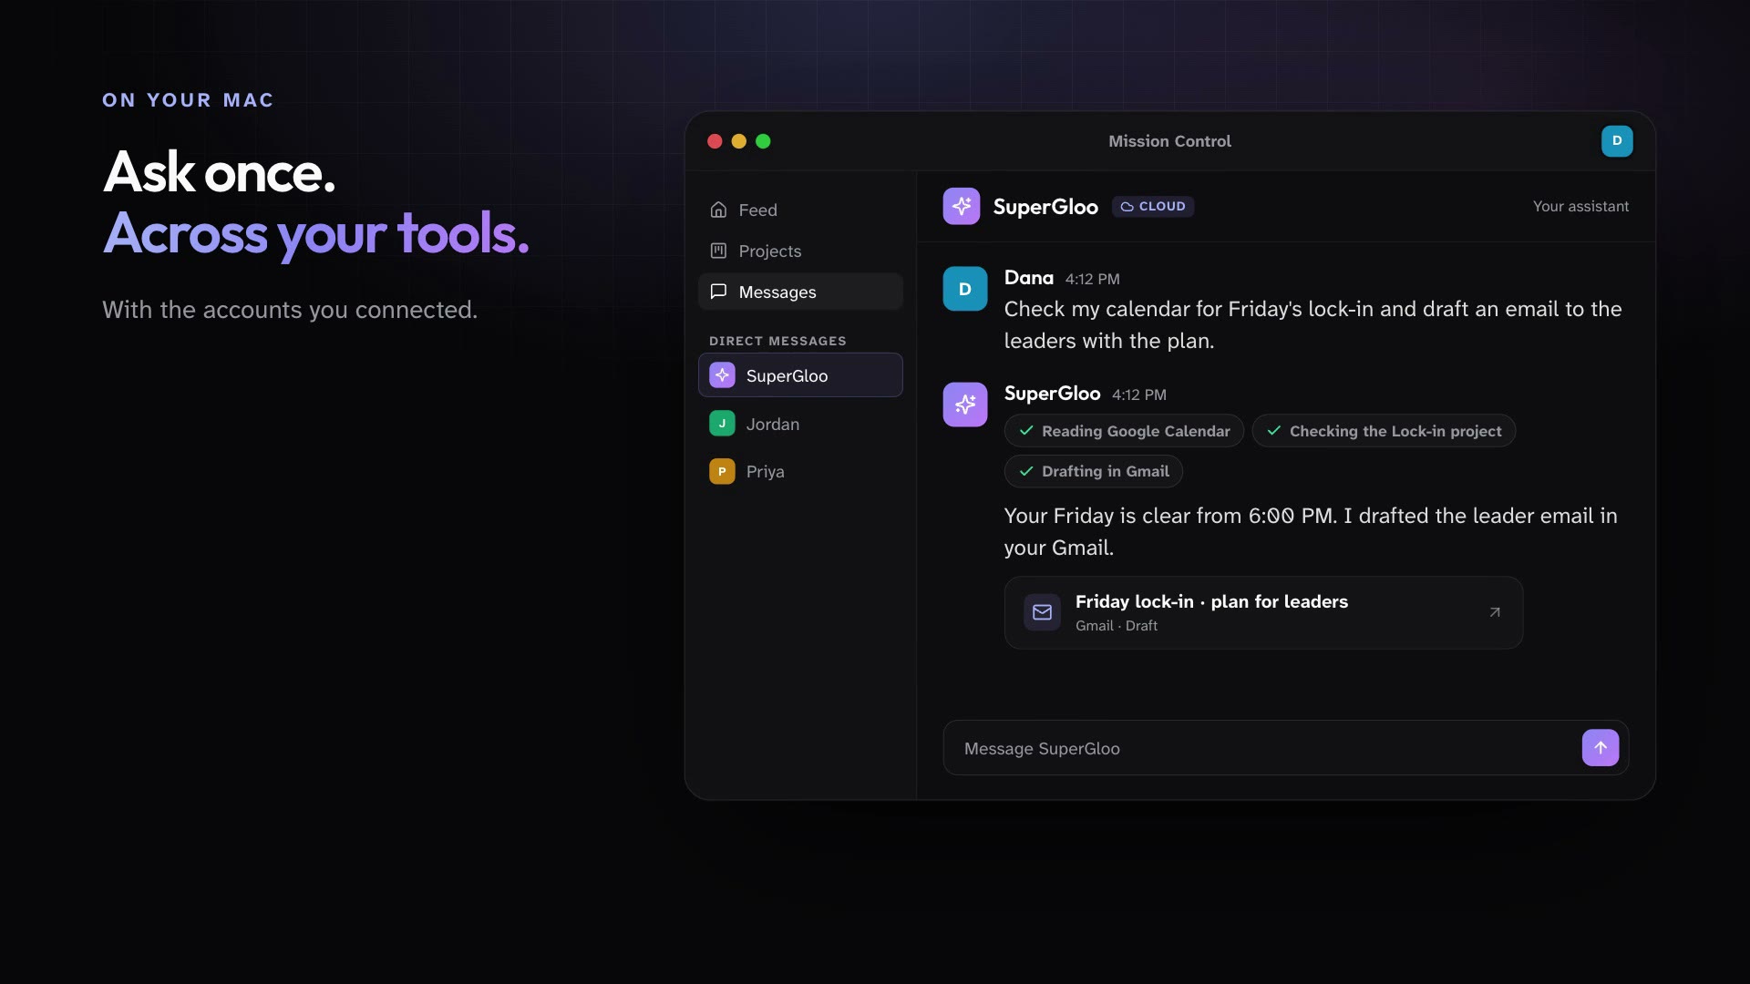Open the SuperGloo direct message
The image size is (1750, 984).
click(x=800, y=375)
